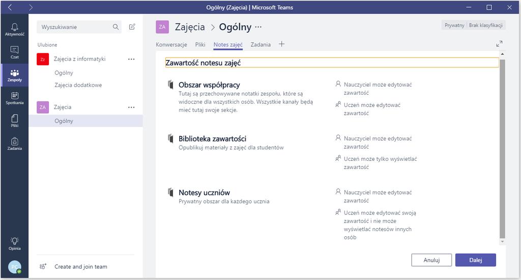Click 'Prywatny obszar dla każdego ucznia' text
This screenshot has width=521, height=280.
click(x=224, y=201)
